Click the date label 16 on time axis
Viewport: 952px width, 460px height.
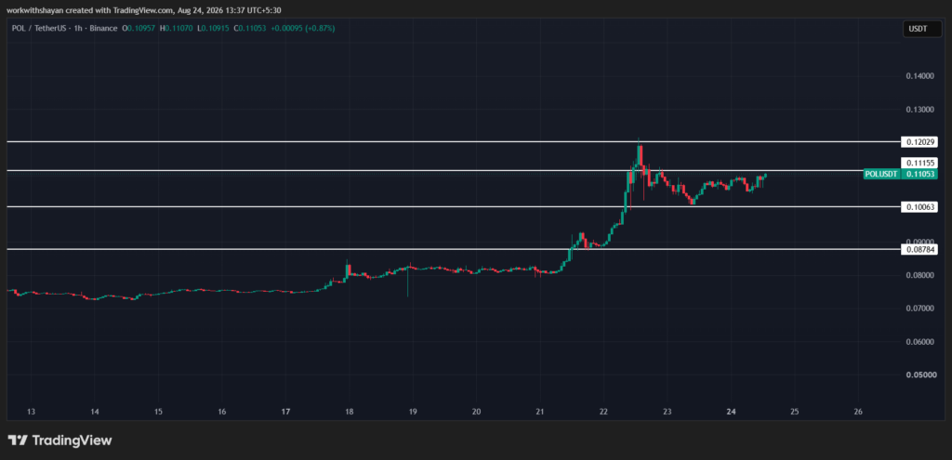pos(222,412)
